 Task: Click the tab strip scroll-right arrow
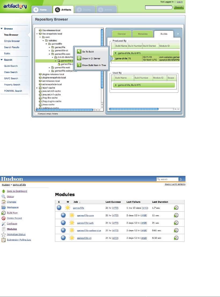coord(178,34)
